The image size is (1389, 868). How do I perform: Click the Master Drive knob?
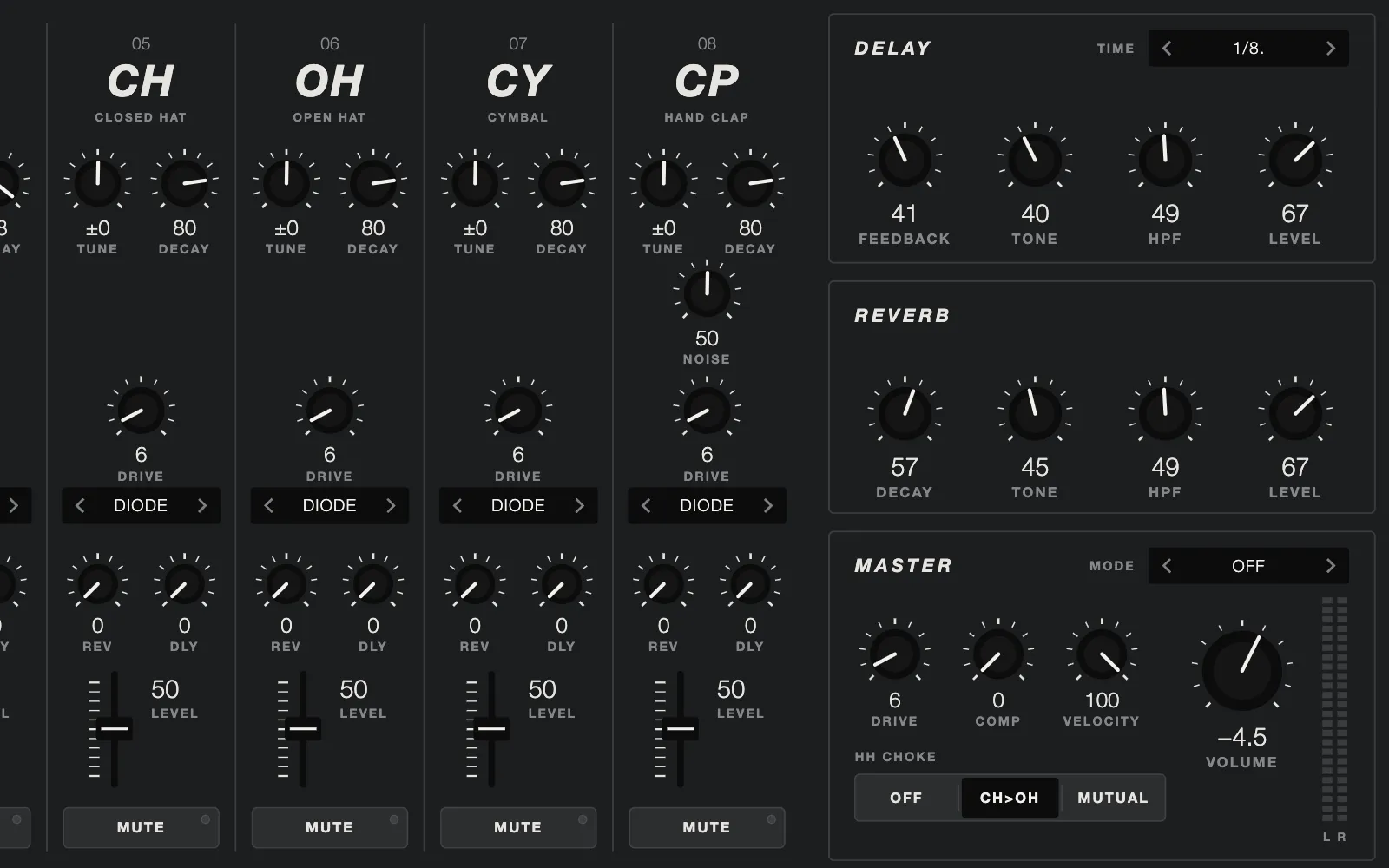(x=894, y=654)
